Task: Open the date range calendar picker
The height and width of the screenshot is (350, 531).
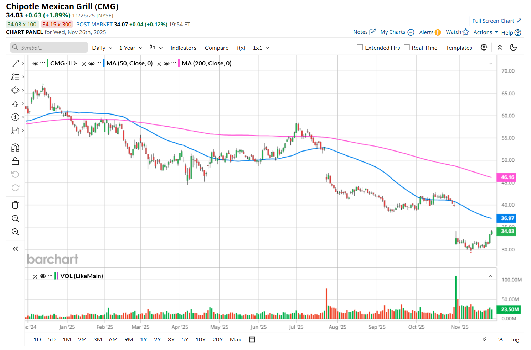Action: tap(252, 339)
